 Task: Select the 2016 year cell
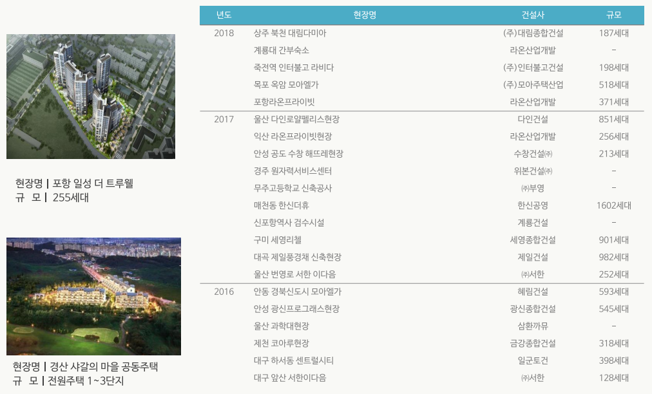point(224,292)
